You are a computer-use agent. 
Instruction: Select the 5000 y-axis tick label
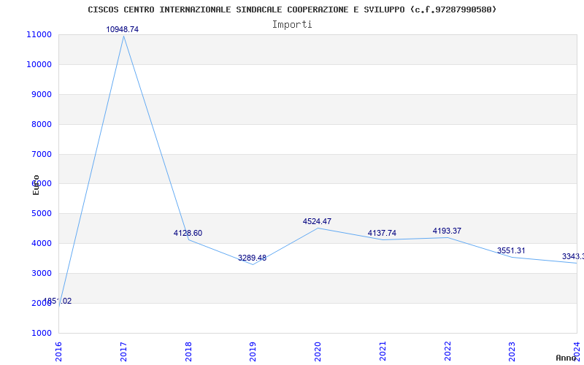coord(41,214)
